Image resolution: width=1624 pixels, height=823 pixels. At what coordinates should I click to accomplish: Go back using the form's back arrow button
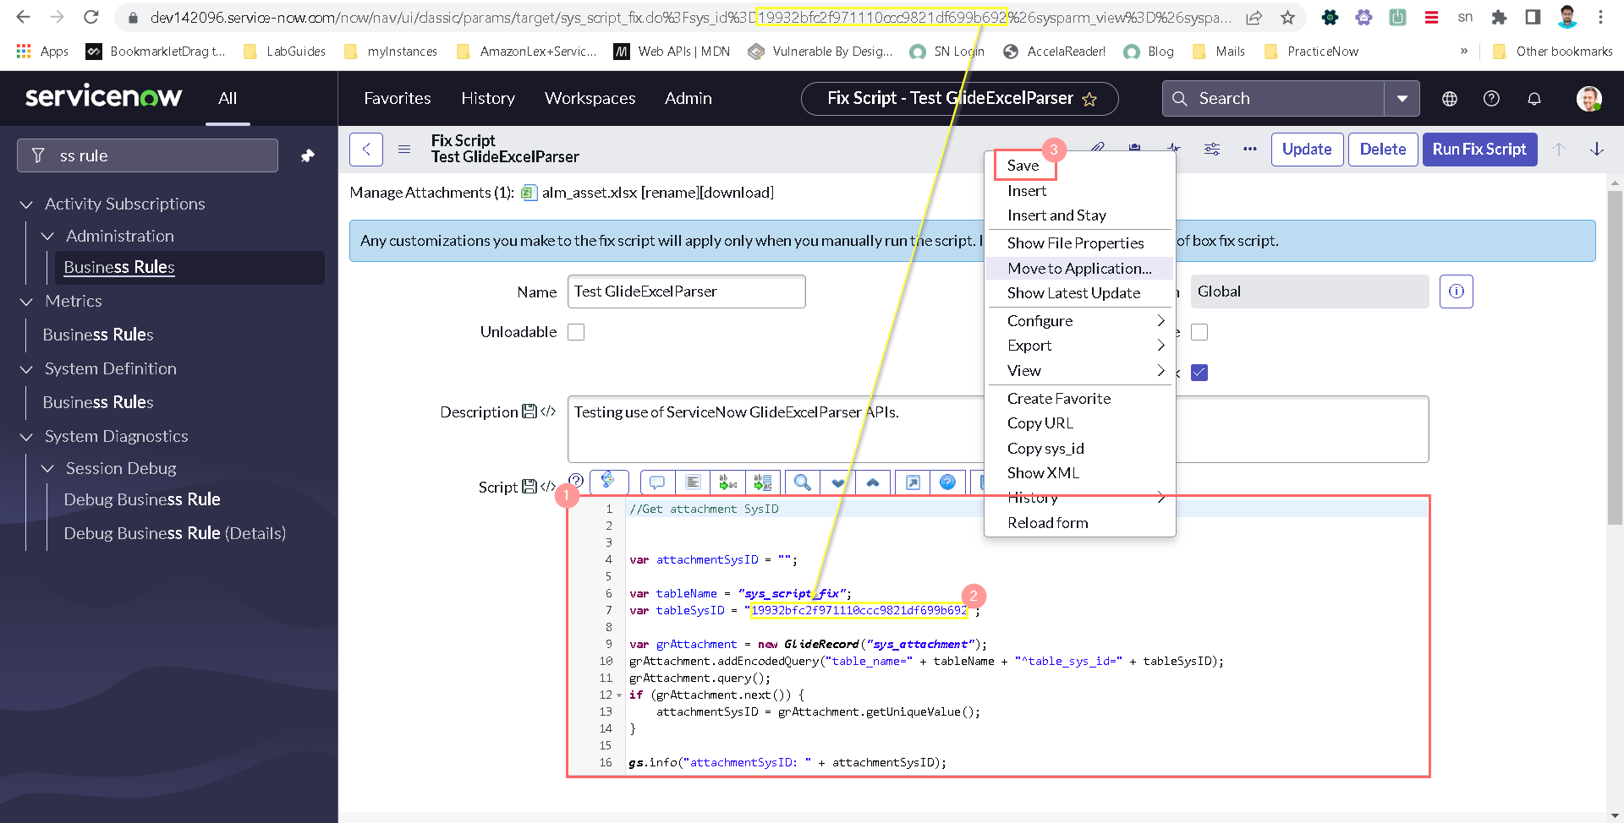(366, 150)
